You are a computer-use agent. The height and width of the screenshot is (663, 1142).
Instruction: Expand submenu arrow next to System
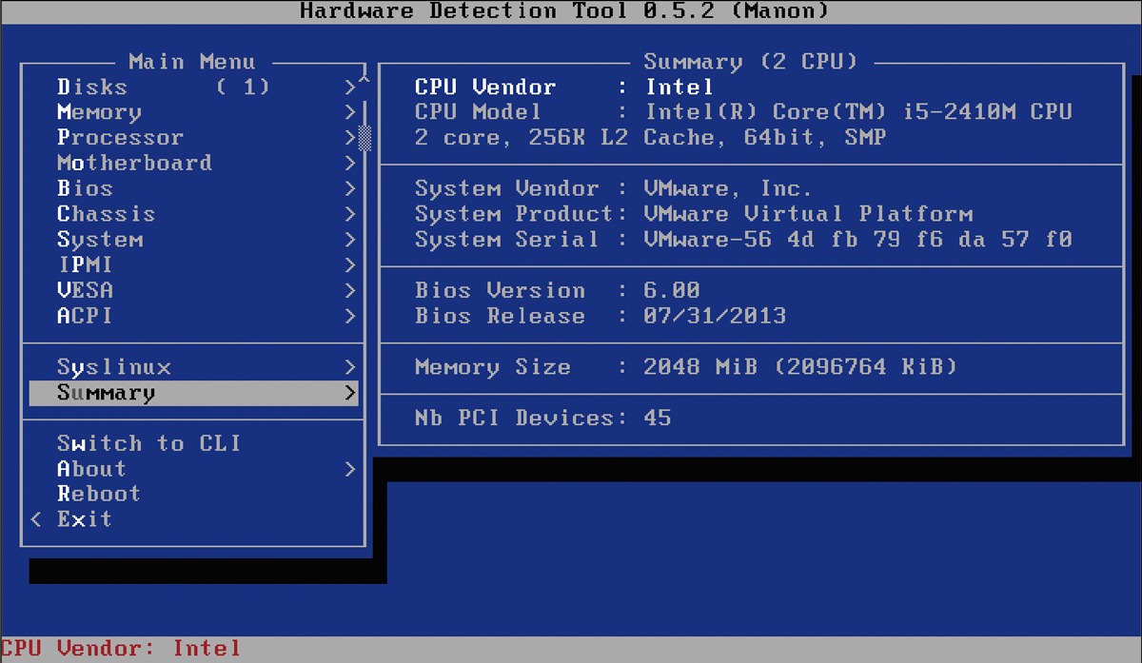(350, 240)
